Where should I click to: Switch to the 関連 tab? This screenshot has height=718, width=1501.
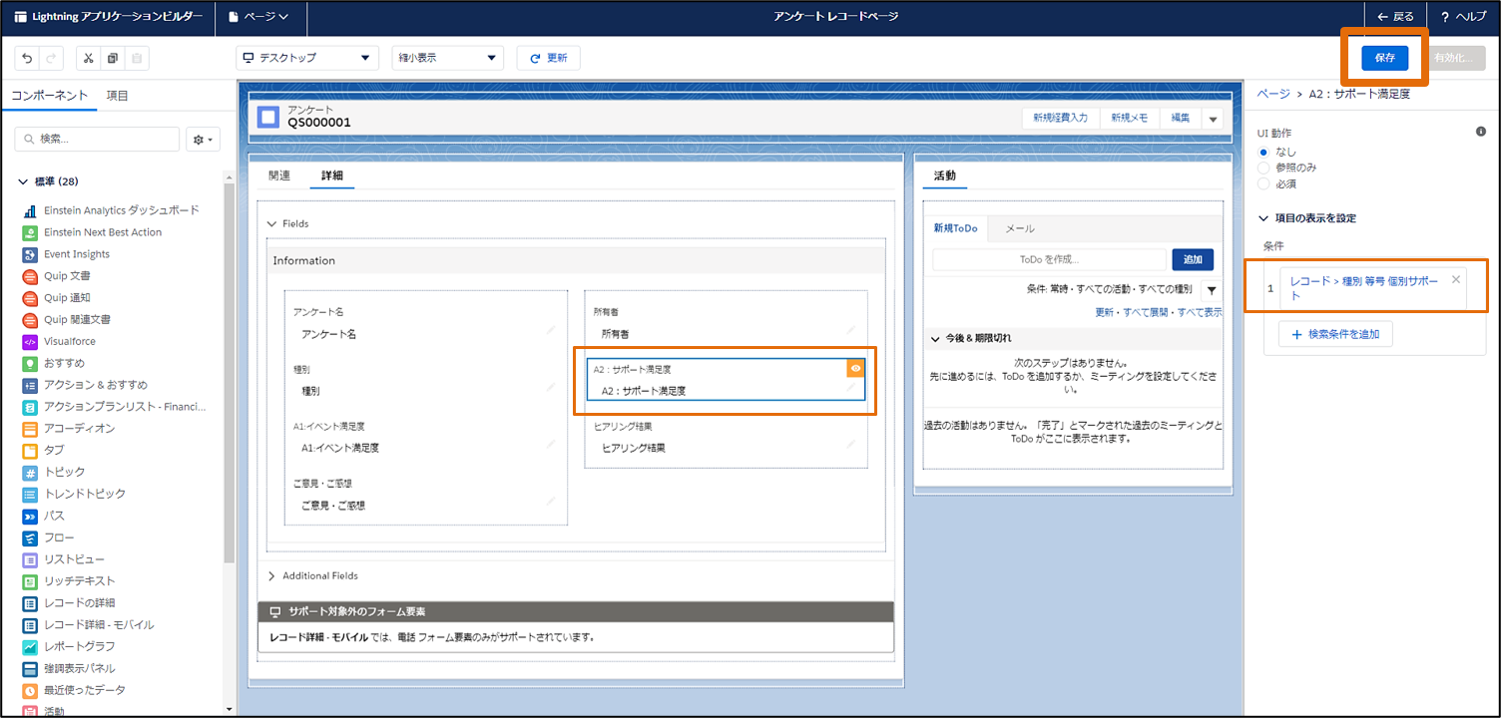point(279,176)
